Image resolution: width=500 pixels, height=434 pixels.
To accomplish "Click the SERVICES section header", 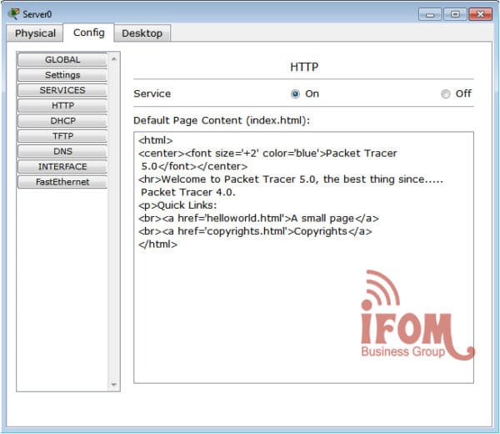I will (62, 90).
